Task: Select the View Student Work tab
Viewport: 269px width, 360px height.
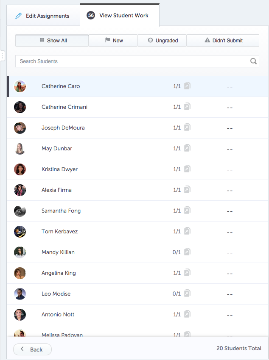Action: [x=119, y=16]
